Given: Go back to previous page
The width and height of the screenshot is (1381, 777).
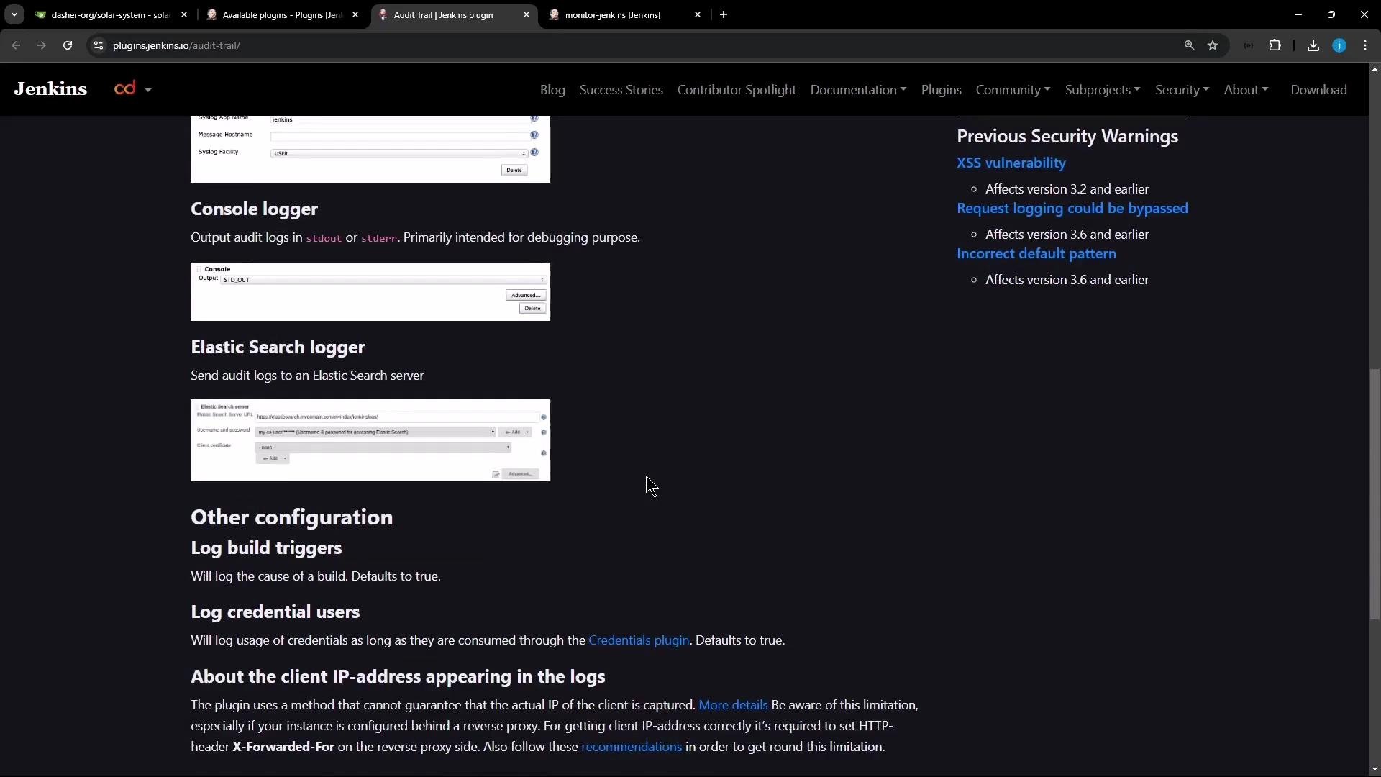Looking at the screenshot, I should (x=16, y=45).
